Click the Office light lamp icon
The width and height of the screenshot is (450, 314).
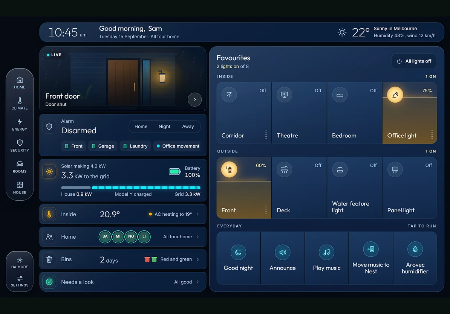(395, 95)
